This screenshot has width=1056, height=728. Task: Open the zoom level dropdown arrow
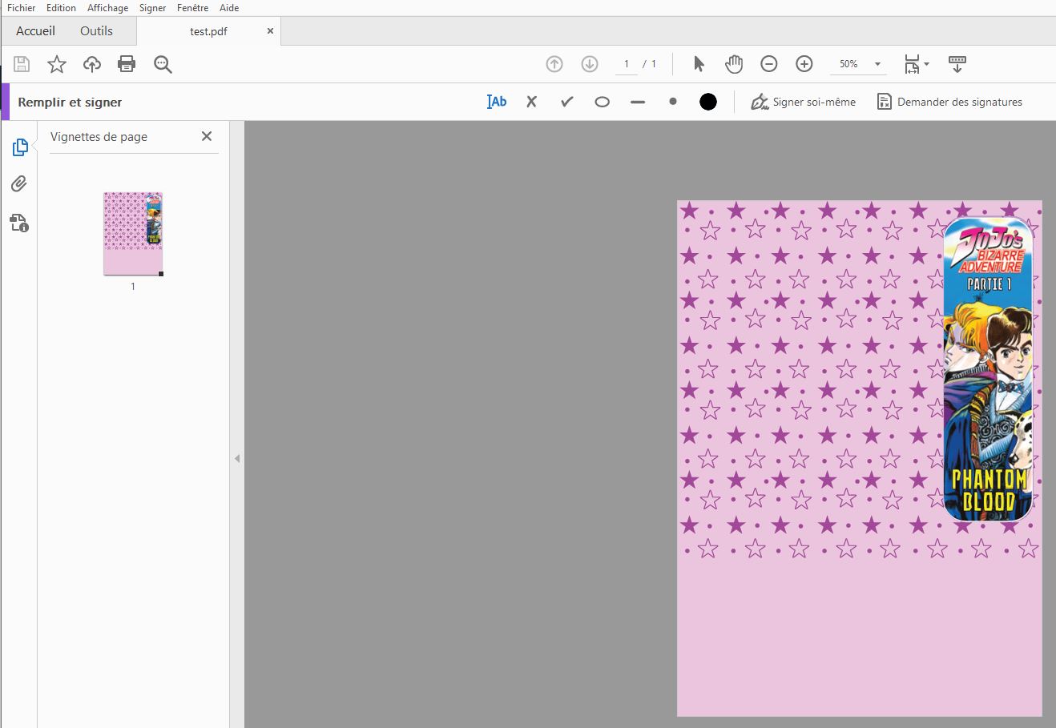point(877,64)
